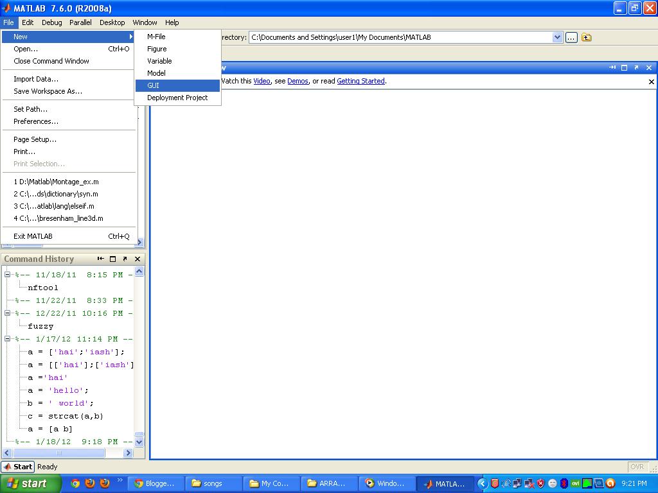
Task: Open the Getting Started link
Action: tap(361, 82)
